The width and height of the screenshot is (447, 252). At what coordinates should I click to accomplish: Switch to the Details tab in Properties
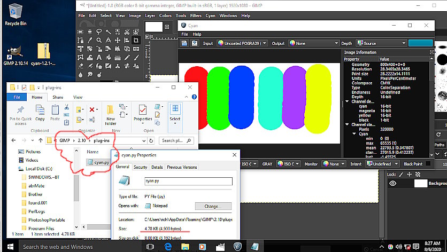pyautogui.click(x=157, y=167)
